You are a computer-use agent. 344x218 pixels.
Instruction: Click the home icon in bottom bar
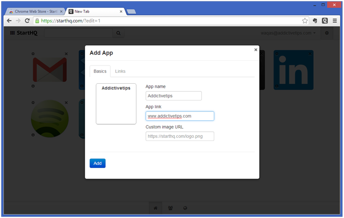pos(155,208)
